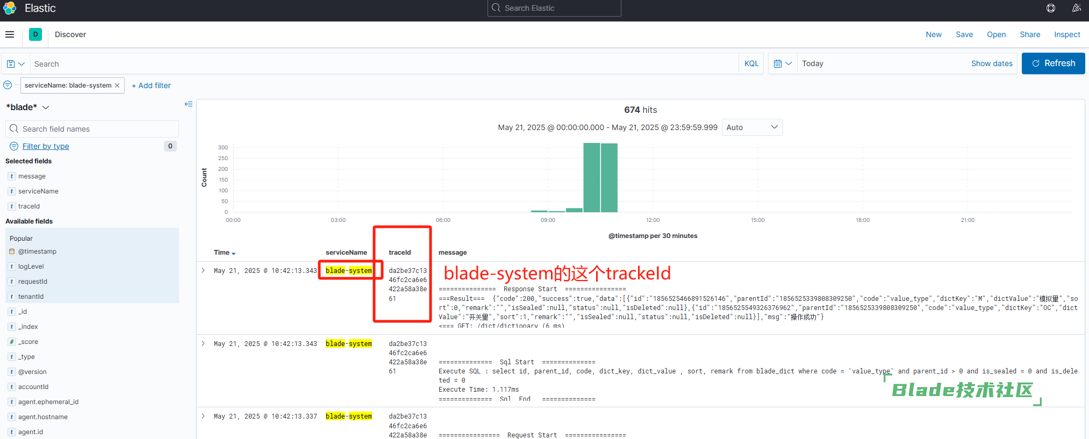The image size is (1089, 439).
Task: Select serviceName field in selected fields
Action: coord(38,191)
